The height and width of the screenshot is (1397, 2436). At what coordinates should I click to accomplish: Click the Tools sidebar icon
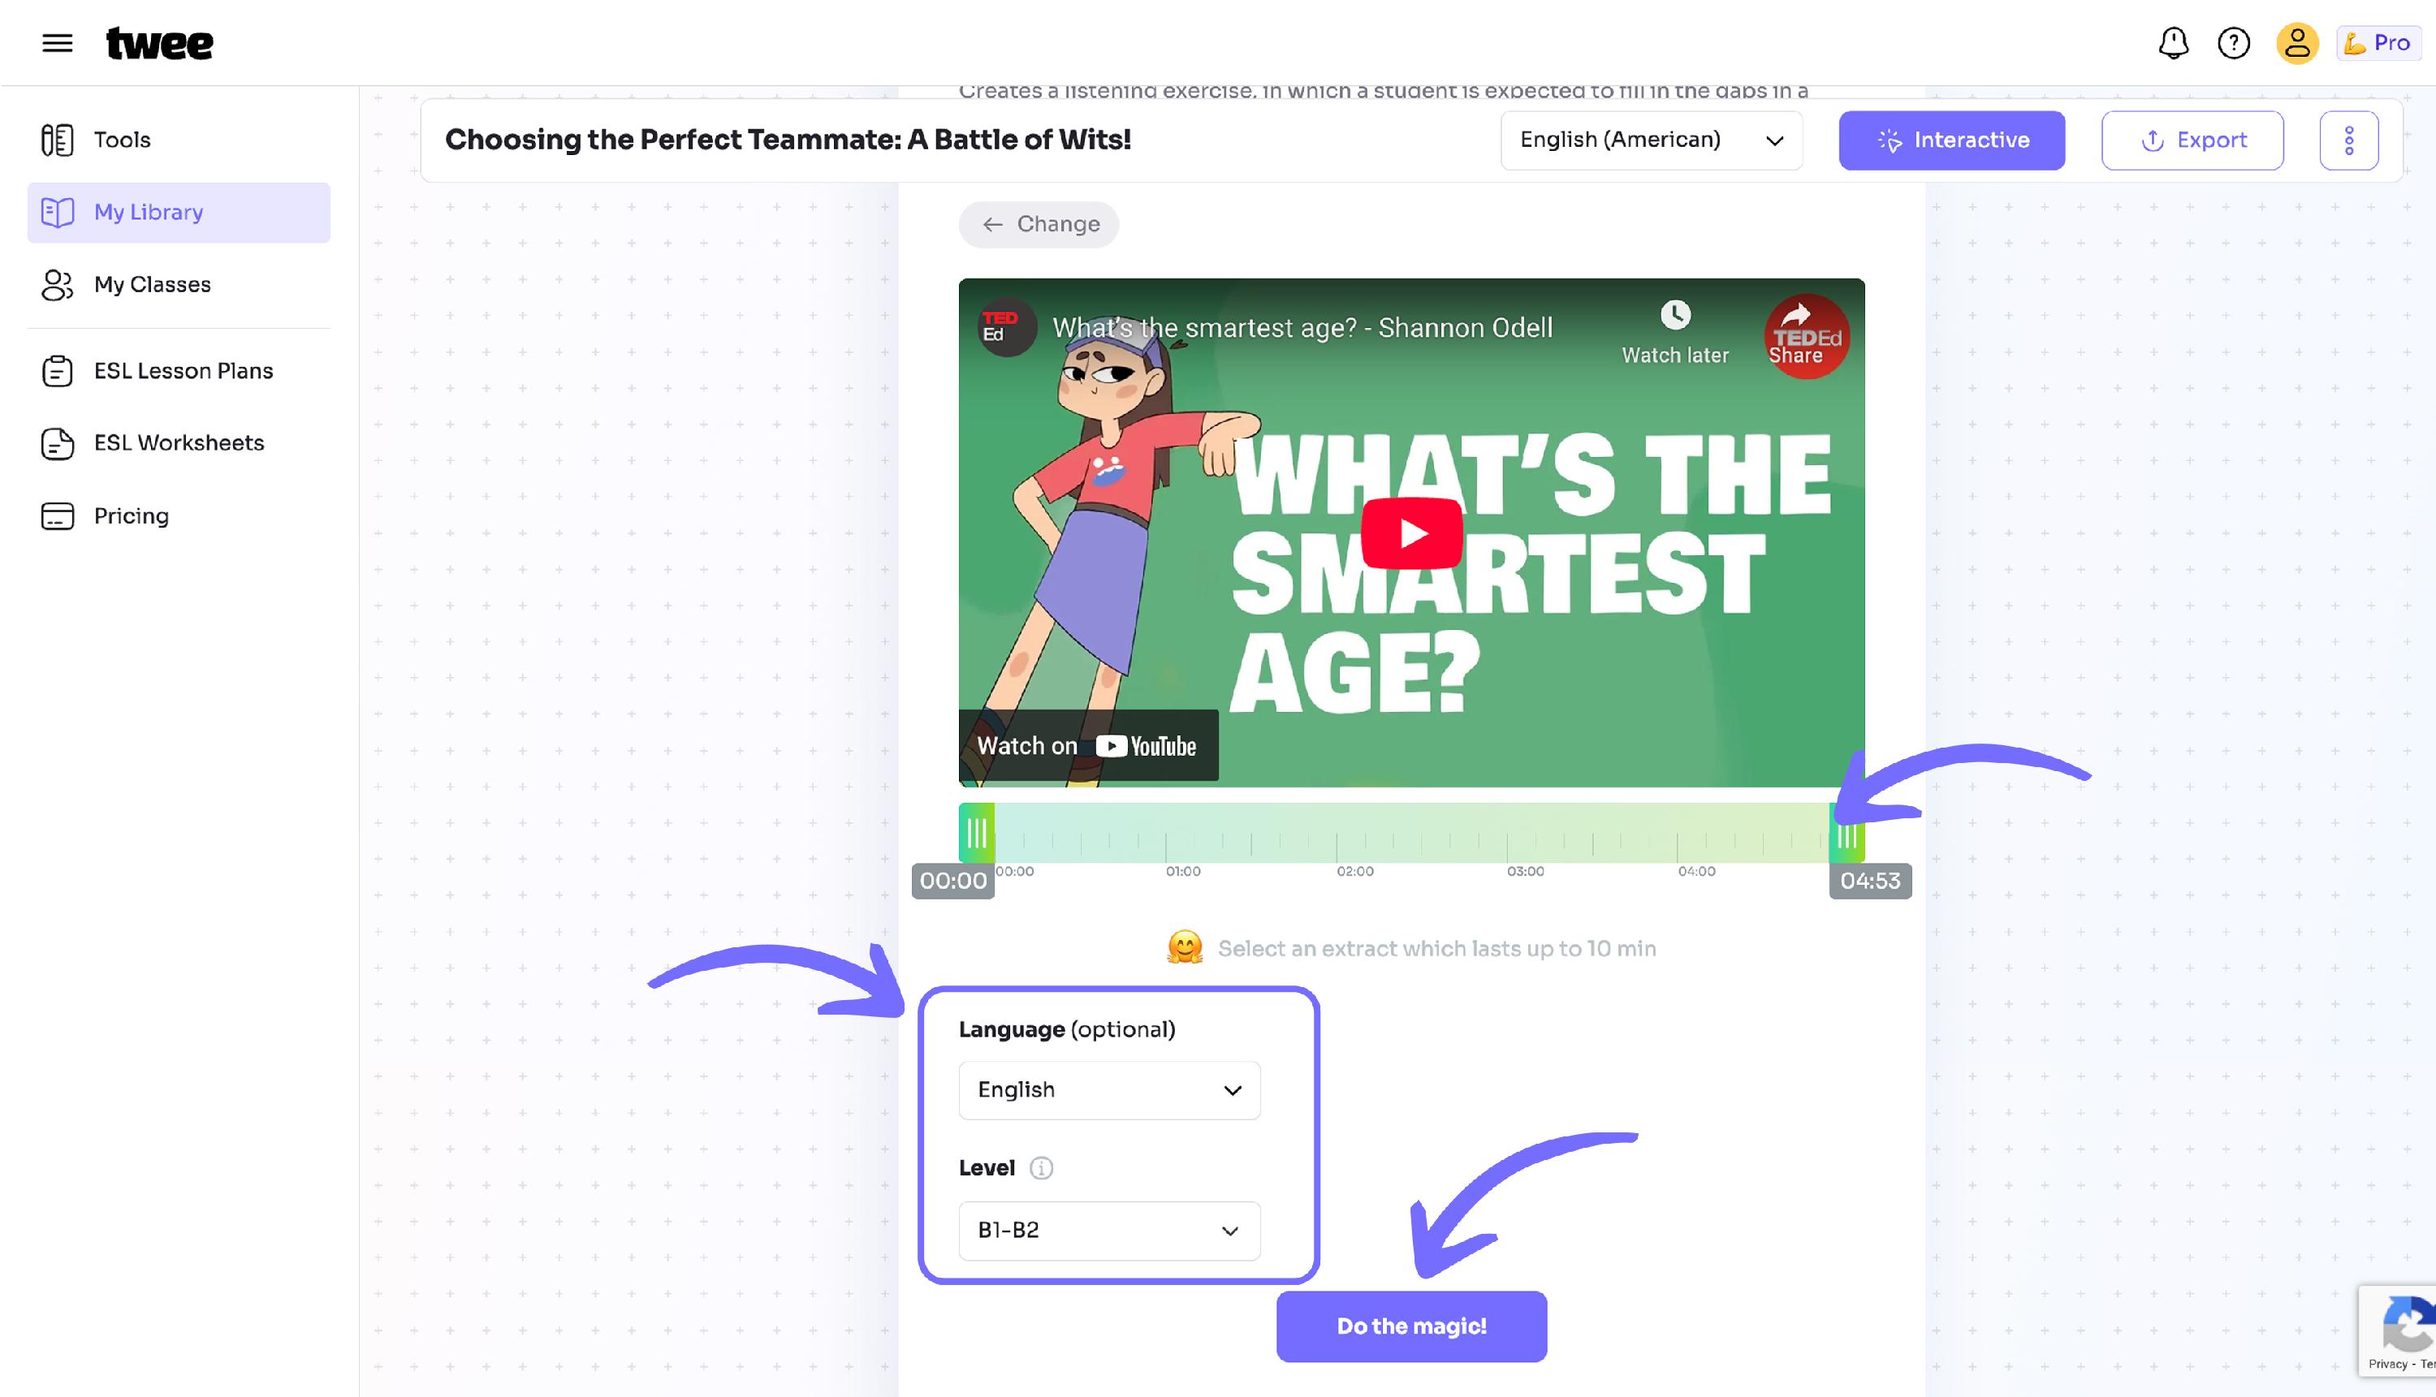click(x=58, y=140)
